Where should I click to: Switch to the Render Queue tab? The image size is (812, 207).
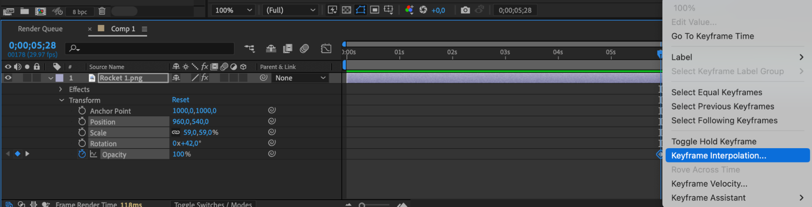(40, 29)
